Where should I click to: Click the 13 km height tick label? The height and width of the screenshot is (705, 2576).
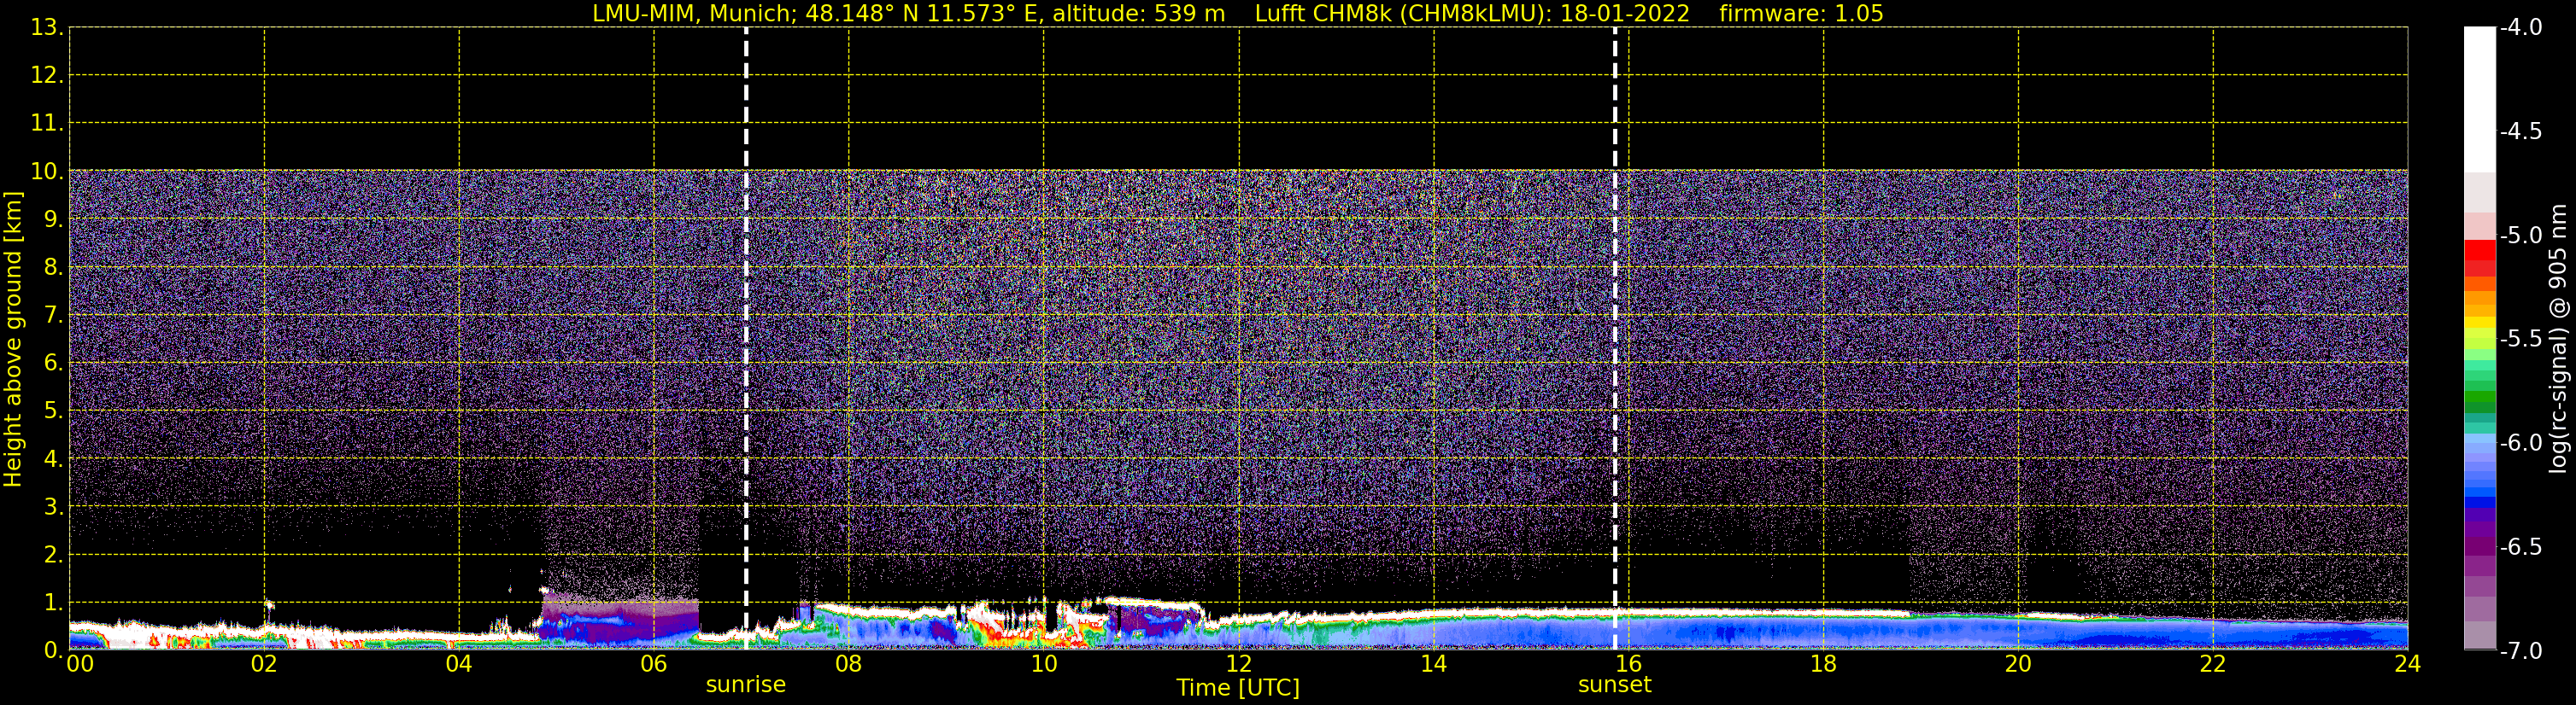[x=45, y=28]
